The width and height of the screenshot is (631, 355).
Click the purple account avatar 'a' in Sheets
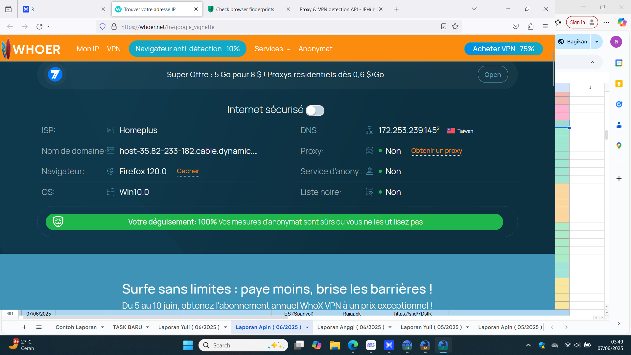pos(616,42)
